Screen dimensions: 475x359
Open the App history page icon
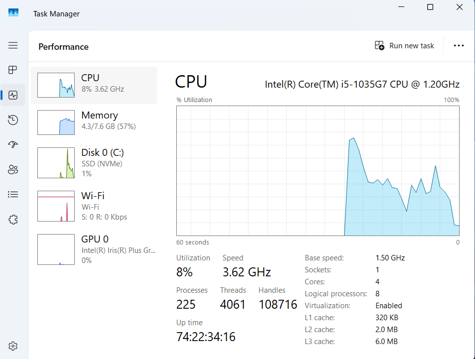click(x=13, y=120)
